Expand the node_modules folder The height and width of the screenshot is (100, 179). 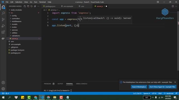(x=16, y=10)
